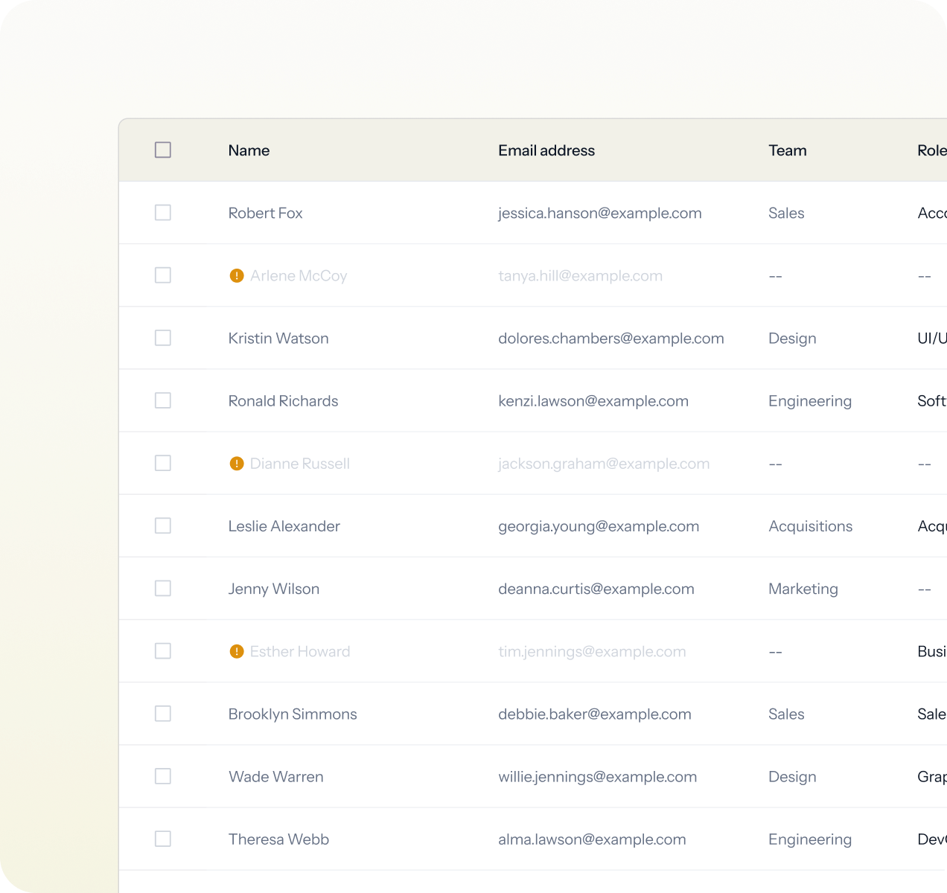947x893 pixels.
Task: Click the email kenzi.lawson@example.com
Action: (x=593, y=401)
